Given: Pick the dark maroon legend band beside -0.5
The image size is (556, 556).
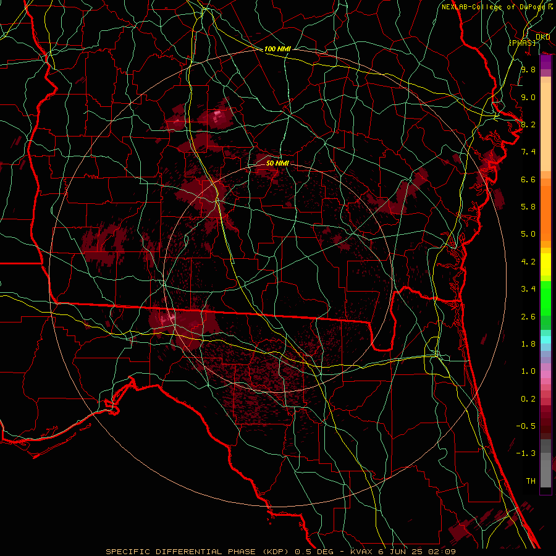Looking at the screenshot, I should tap(545, 426).
